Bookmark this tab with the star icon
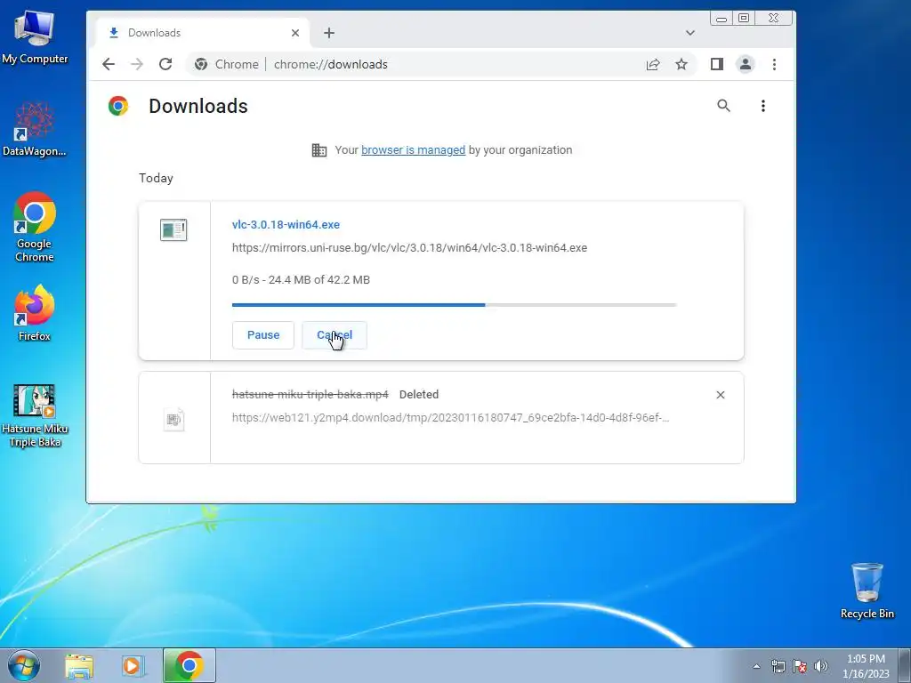The width and height of the screenshot is (911, 683). pos(681,64)
